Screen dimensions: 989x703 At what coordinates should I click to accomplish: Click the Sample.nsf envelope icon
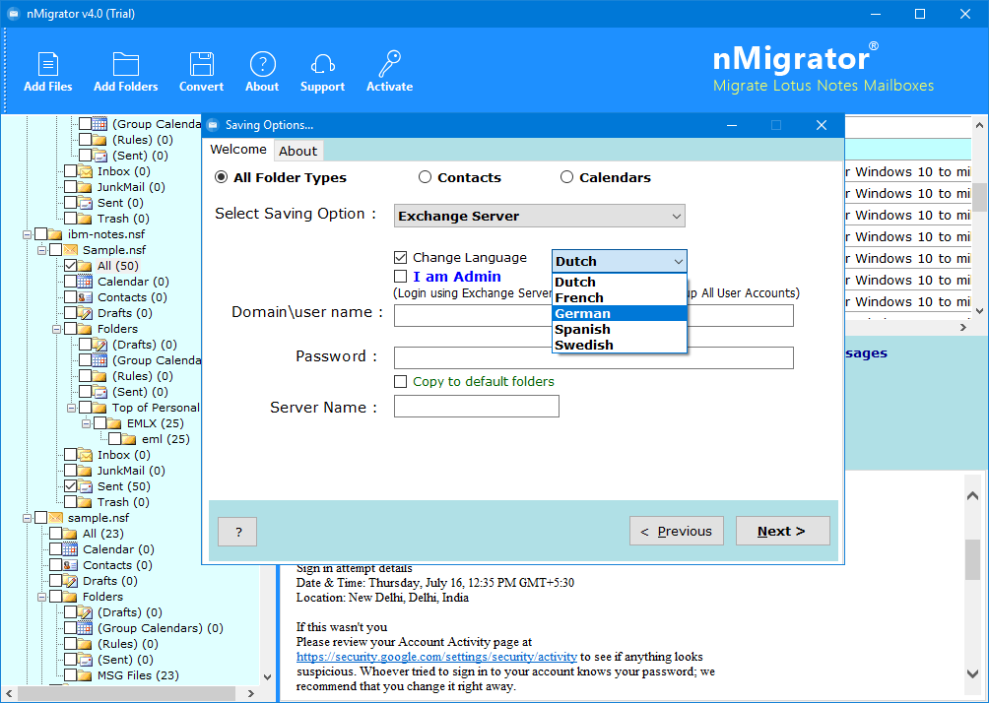[70, 250]
